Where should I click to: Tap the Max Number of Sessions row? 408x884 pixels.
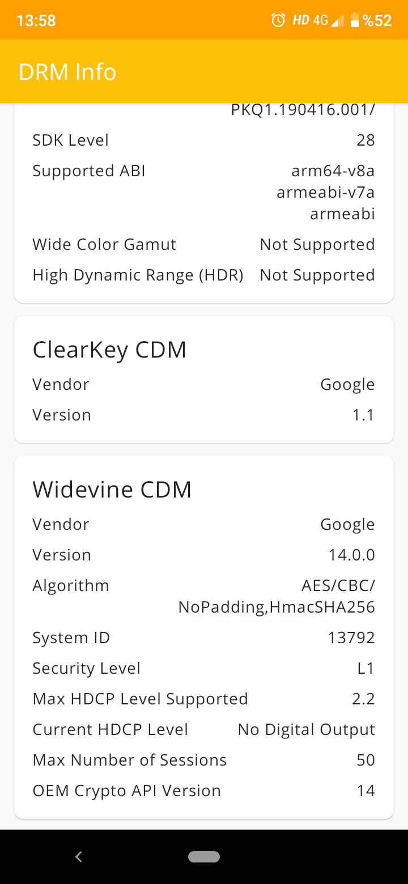[204, 760]
